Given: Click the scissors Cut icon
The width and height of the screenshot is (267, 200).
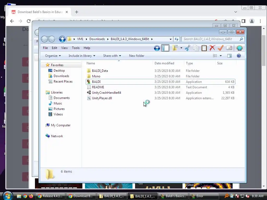Looking at the screenshot, I should [x=188, y=48].
